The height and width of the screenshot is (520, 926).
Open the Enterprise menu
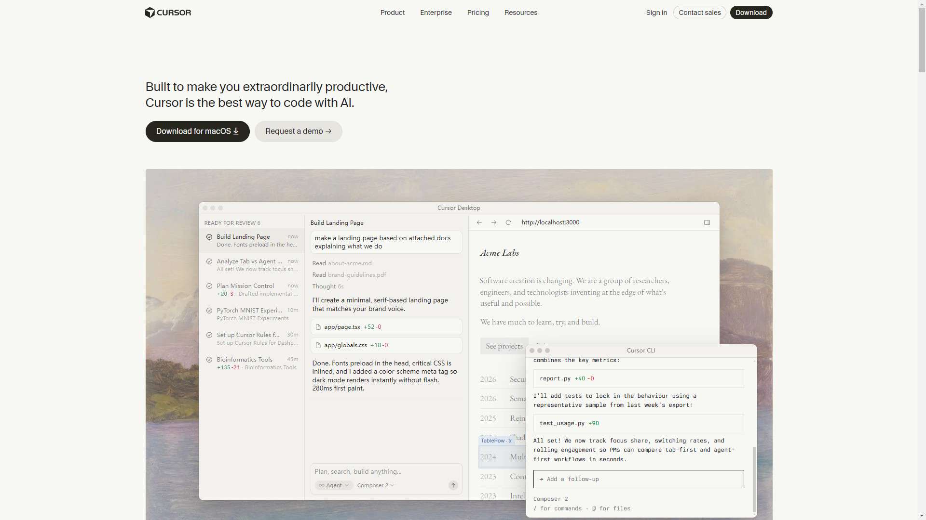pyautogui.click(x=436, y=13)
